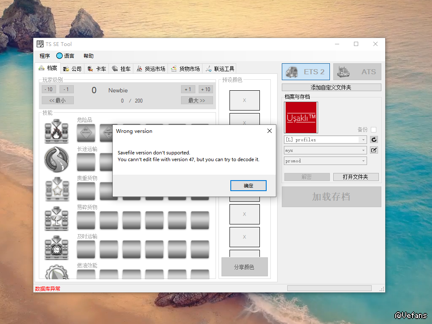Screen dimensions: 432x324
Task: Toggle first 及时运输 skill level box
Action: (x=86, y=249)
